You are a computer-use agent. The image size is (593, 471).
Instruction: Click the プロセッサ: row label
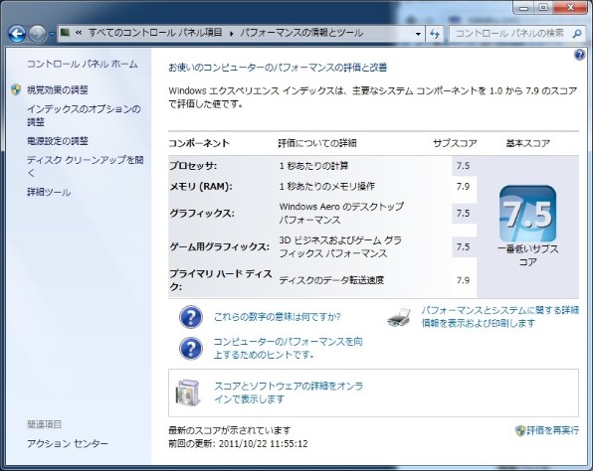(193, 166)
